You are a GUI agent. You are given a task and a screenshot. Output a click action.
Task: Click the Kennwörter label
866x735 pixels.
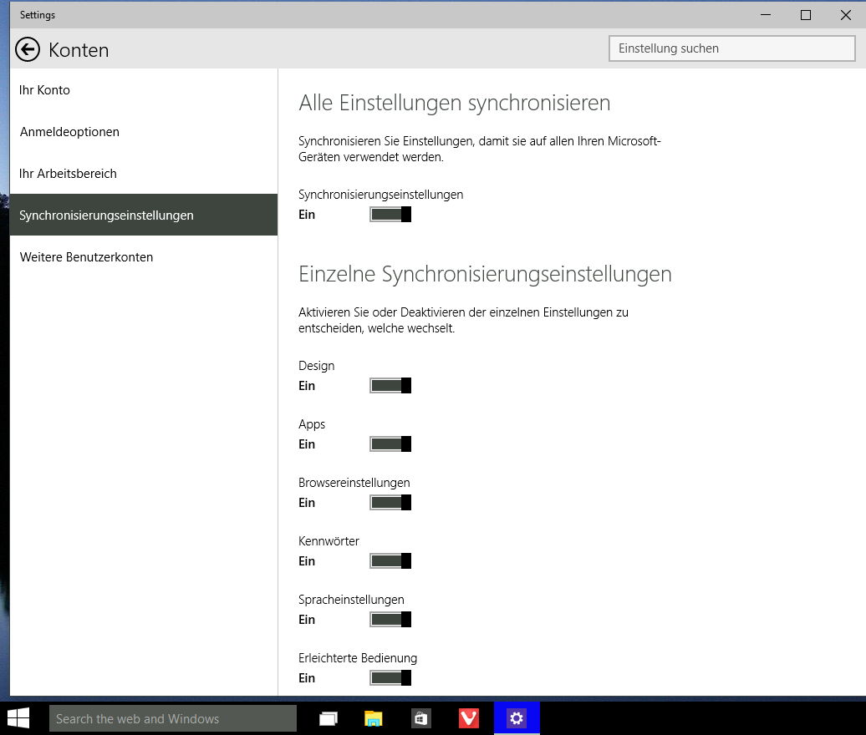tap(329, 541)
